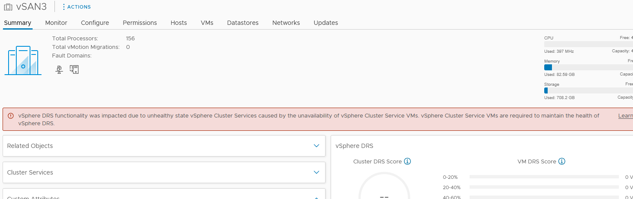Click the Cluster DRS Score info icon

[x=407, y=162]
